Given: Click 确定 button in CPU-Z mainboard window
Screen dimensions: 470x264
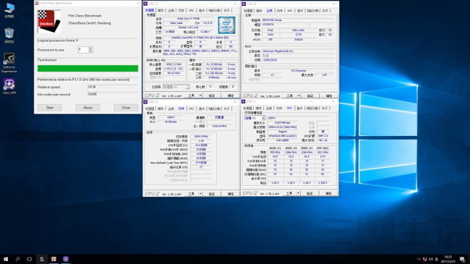Looking at the screenshot, I should coord(329,95).
